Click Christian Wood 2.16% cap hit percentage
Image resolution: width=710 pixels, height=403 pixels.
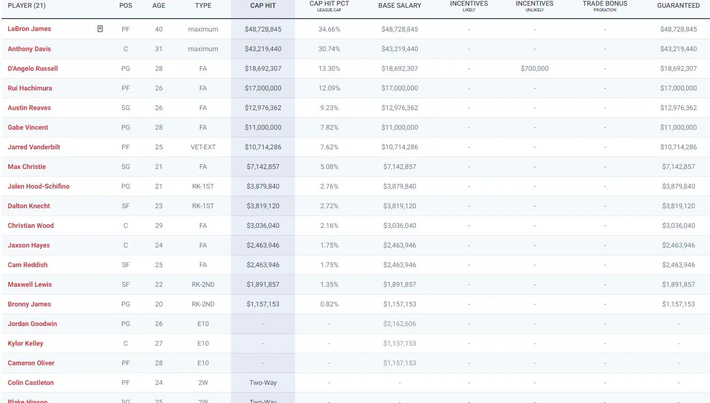(x=329, y=225)
